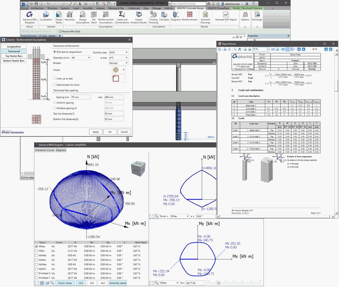Viewport: 339px width, 287px height.
Task: Open Diameter ø min dropdown
Action: click(x=81, y=58)
